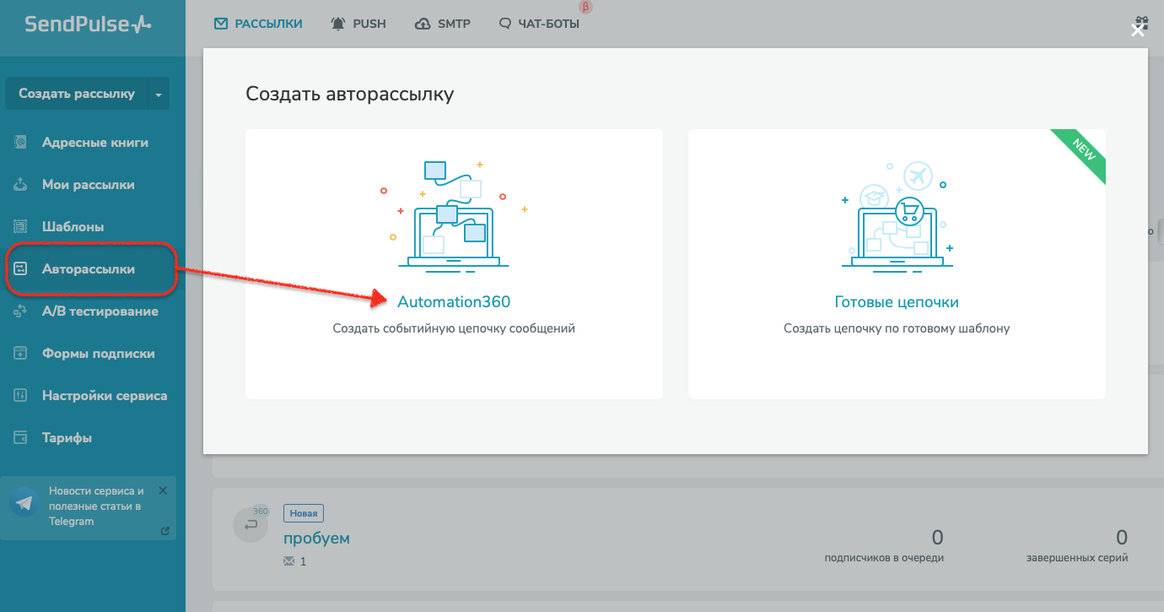Select Авторассылки in the sidebar
Image resolution: width=1164 pixels, height=612 pixels.
[89, 269]
